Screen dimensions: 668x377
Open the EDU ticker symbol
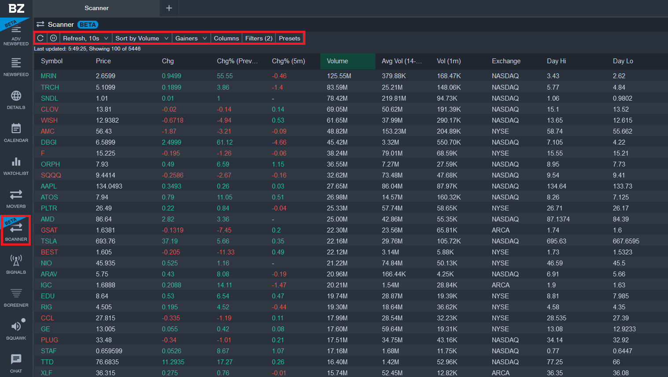(x=48, y=296)
